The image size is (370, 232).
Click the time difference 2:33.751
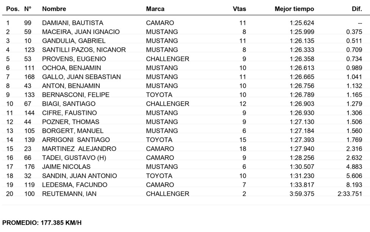point(350,194)
